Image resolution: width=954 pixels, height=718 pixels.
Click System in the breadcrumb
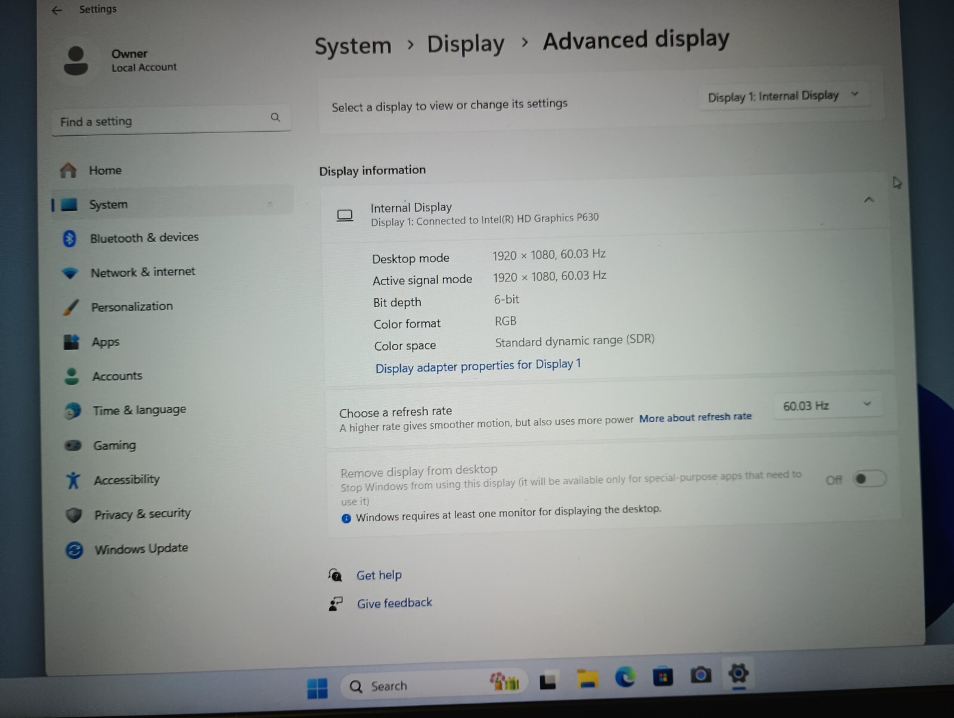coord(353,47)
